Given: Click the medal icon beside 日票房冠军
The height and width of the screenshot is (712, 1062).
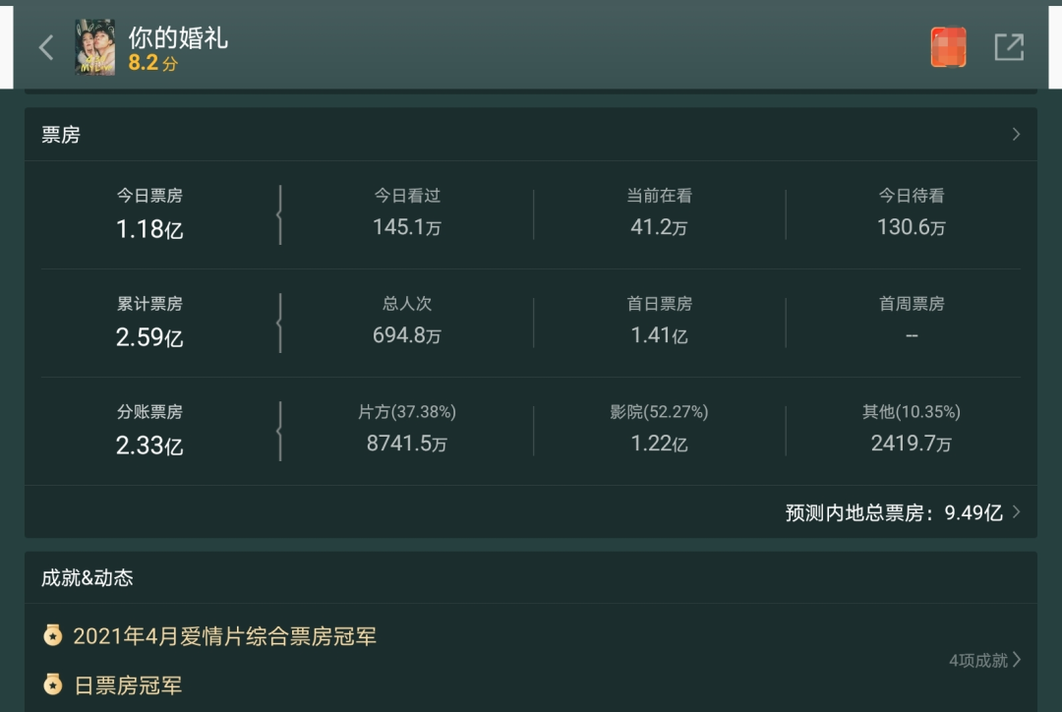Looking at the screenshot, I should [x=53, y=684].
